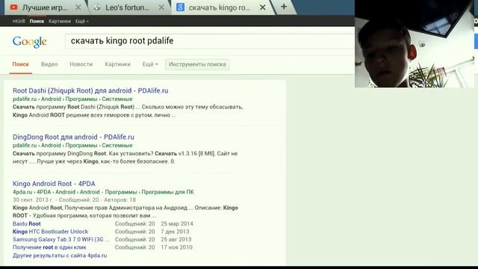The image size is (478, 269).
Task: Click the Google favicon on active tab
Action: coord(180,7)
